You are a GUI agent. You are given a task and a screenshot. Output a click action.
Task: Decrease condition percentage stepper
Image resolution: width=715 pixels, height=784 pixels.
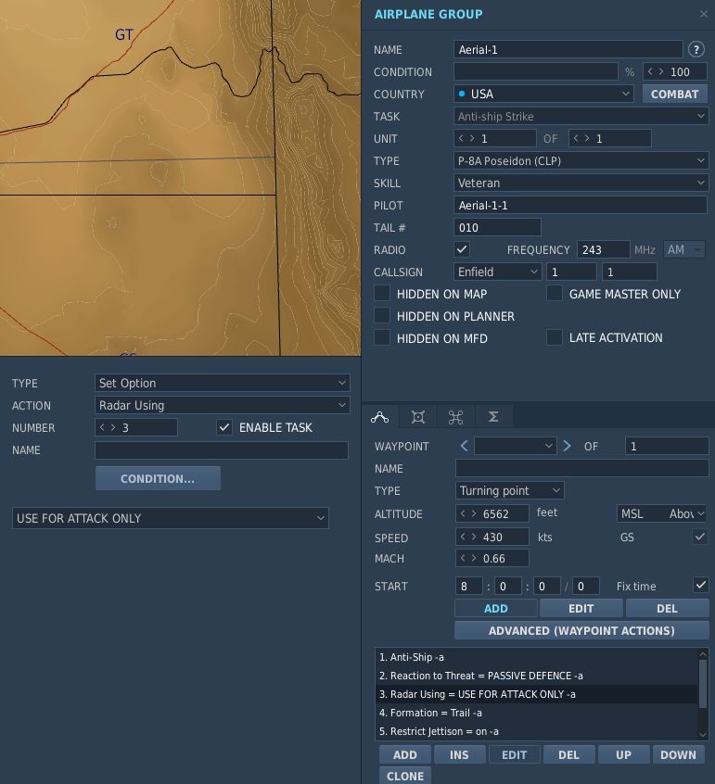click(650, 71)
